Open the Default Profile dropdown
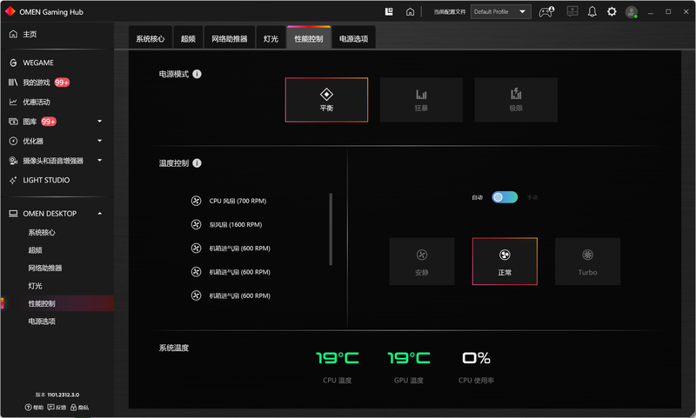 click(500, 12)
